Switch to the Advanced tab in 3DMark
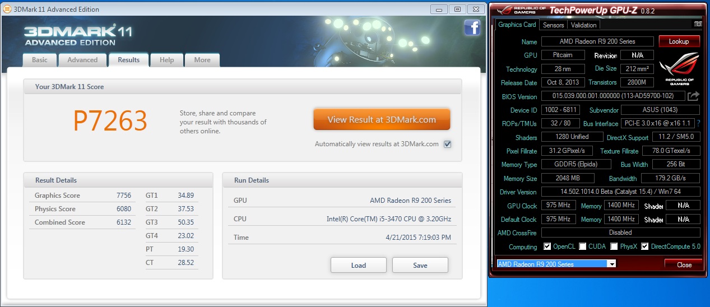This screenshot has width=710, height=307. (82, 60)
